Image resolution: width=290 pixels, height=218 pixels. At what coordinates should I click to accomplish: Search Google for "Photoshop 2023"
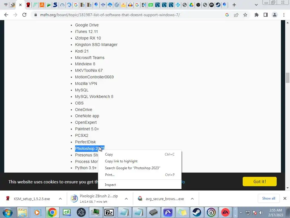[140, 168]
